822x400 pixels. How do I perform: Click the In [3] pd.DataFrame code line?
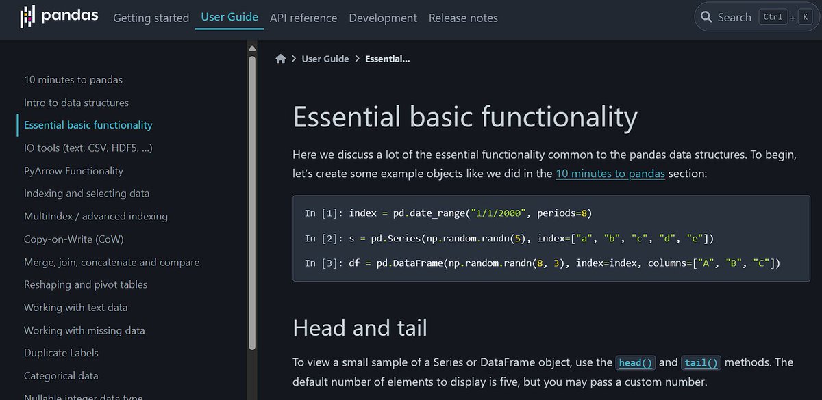[x=543, y=263]
